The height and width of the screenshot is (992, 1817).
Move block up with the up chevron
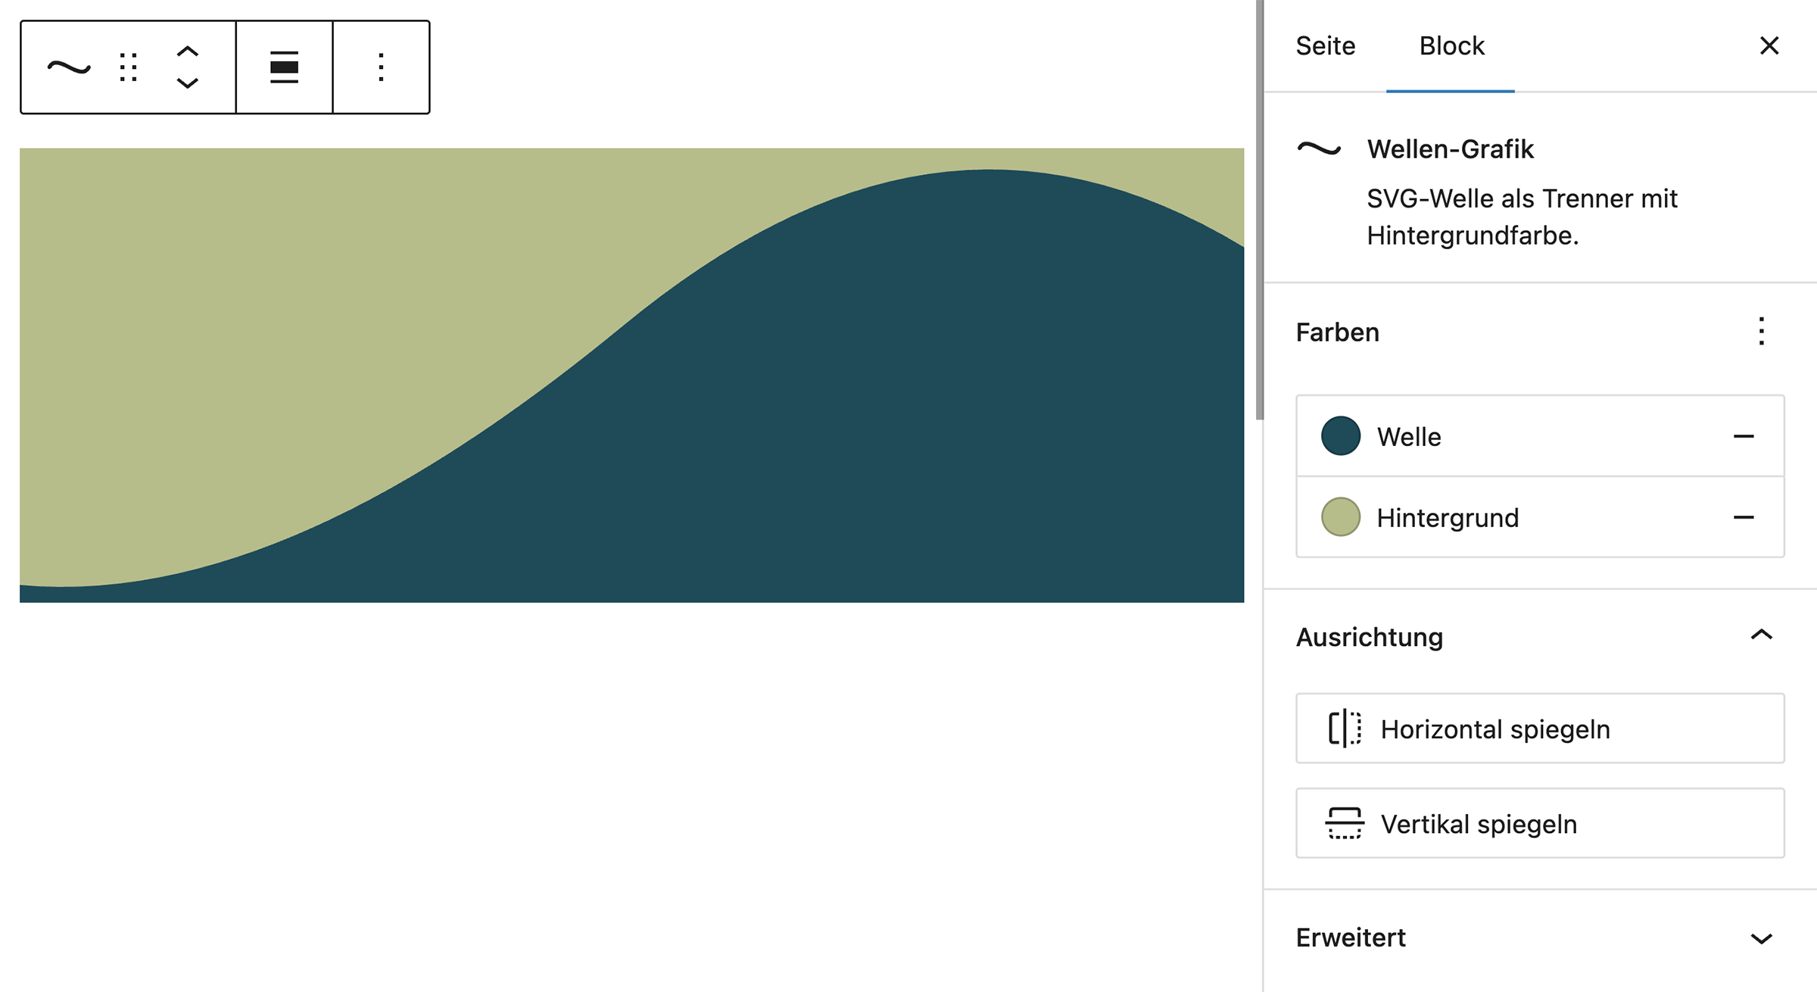coord(187,51)
